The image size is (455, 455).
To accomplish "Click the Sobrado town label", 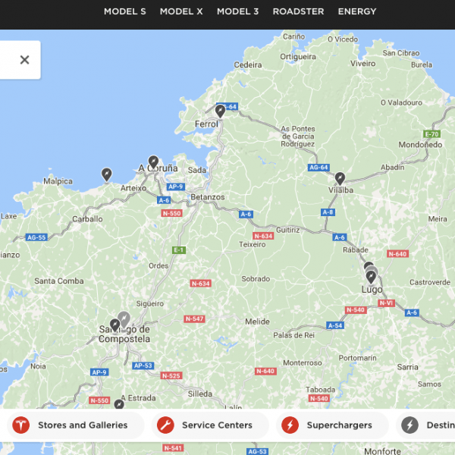I will point(256,278).
